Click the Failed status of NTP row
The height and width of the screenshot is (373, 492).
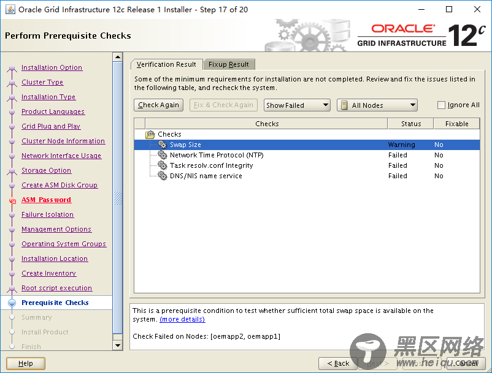pos(398,155)
